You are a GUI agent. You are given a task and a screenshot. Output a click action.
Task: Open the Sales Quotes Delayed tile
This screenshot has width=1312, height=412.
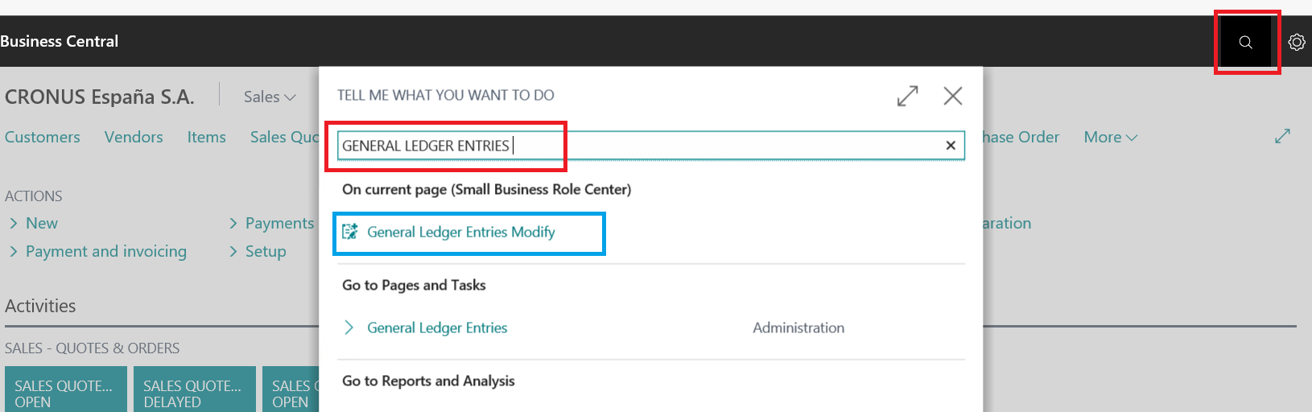(194, 389)
